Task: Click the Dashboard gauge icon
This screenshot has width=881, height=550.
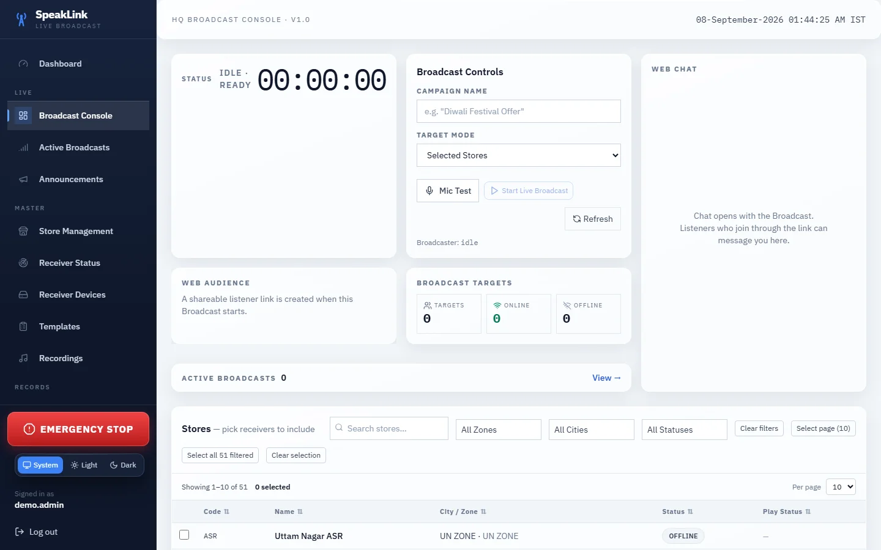Action: (x=23, y=64)
